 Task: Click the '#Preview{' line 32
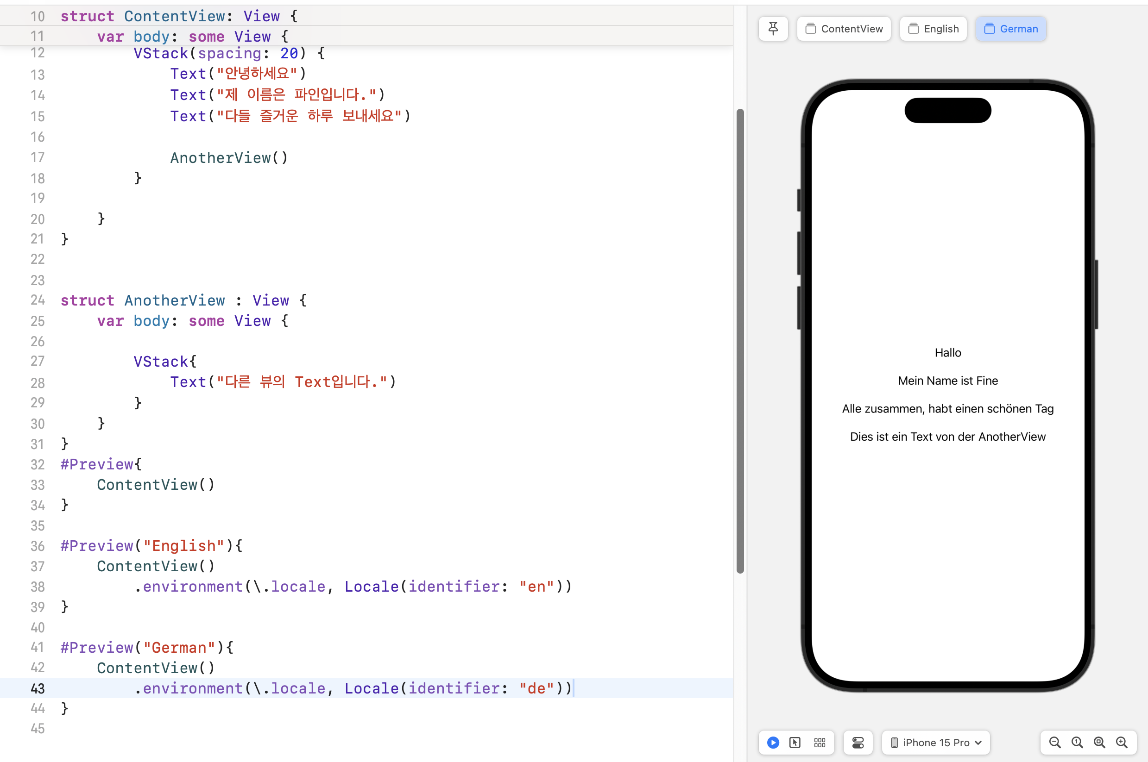[101, 464]
